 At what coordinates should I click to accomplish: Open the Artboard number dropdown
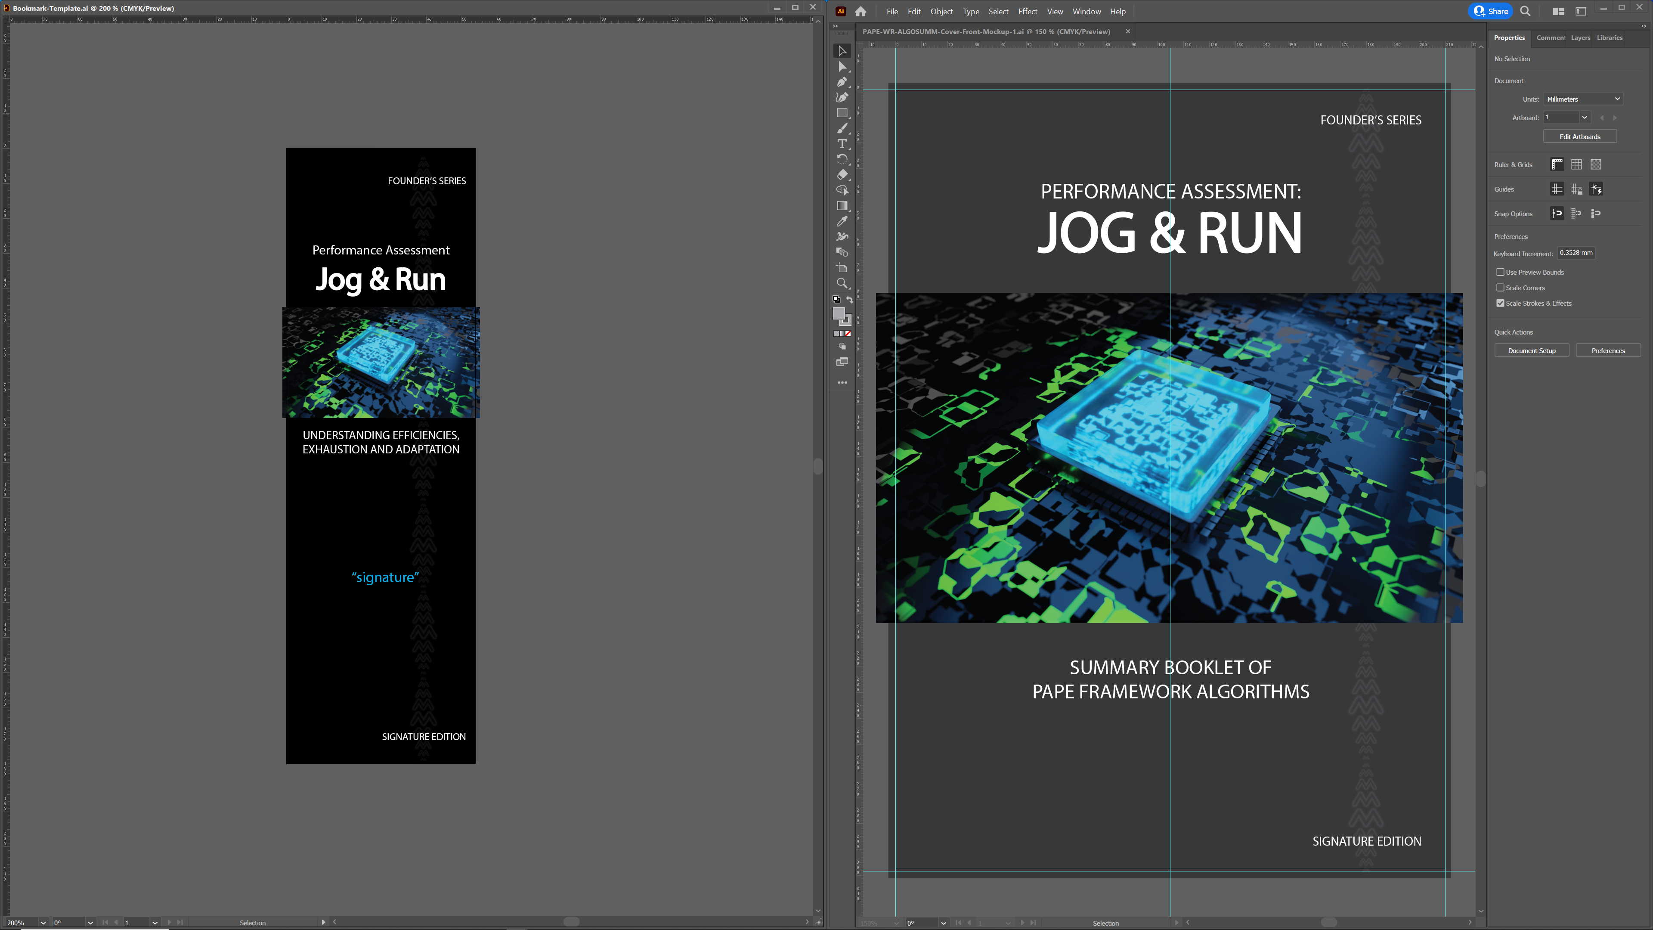1584,118
